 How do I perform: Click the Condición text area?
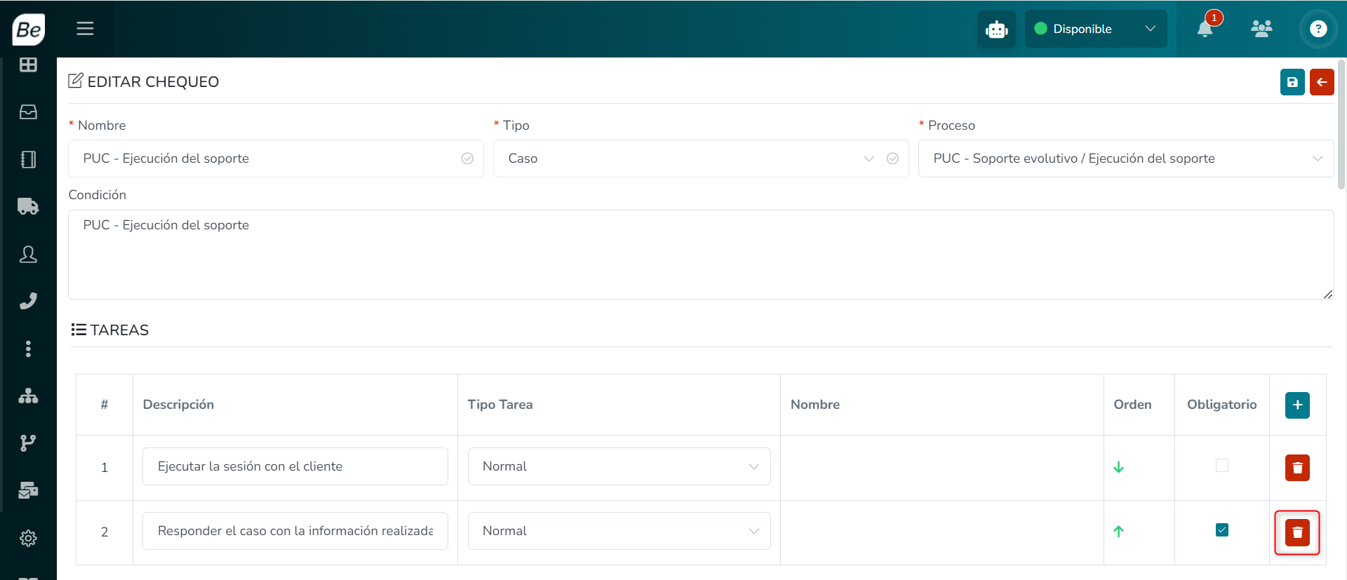[701, 255]
